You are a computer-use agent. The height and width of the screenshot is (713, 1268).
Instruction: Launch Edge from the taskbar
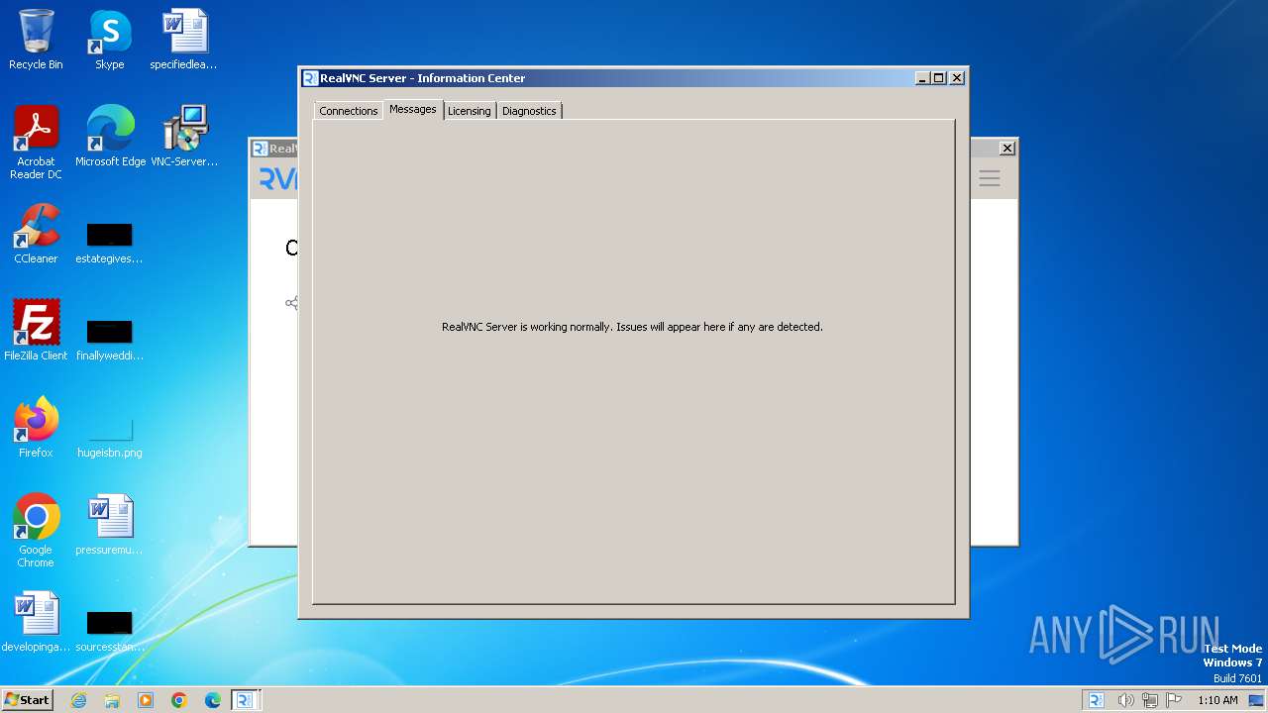pyautogui.click(x=213, y=700)
